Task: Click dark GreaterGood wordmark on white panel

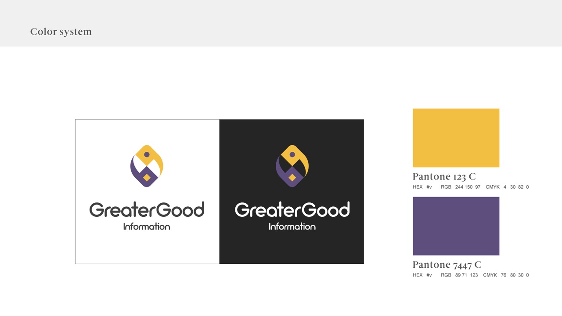Action: tap(147, 210)
